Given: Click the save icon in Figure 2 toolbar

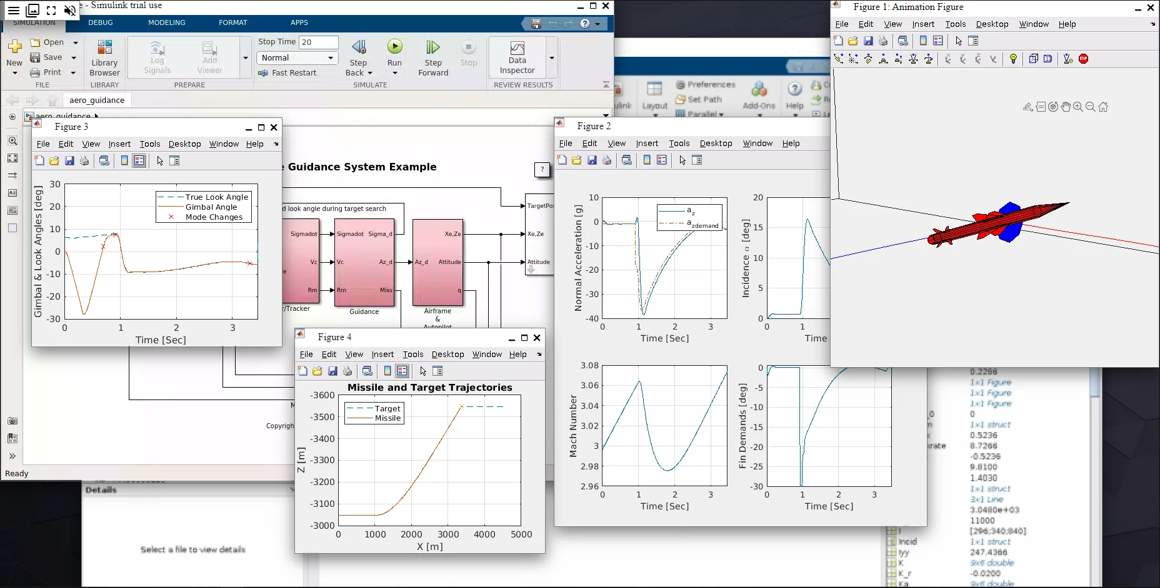Looking at the screenshot, I should point(591,160).
